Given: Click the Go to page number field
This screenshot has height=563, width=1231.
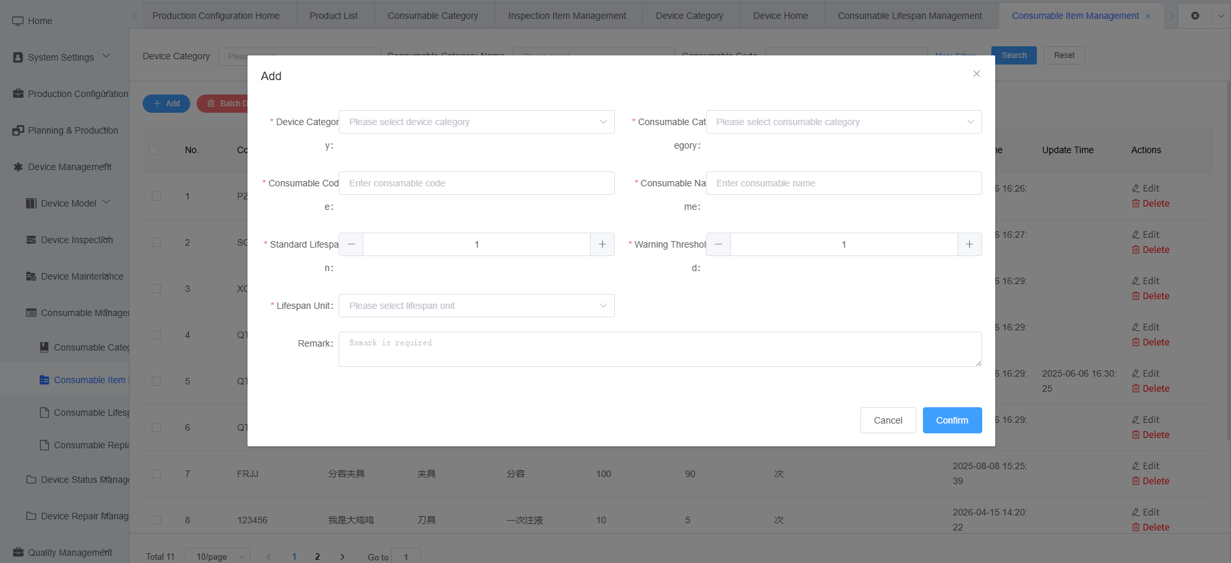Looking at the screenshot, I should tap(406, 556).
